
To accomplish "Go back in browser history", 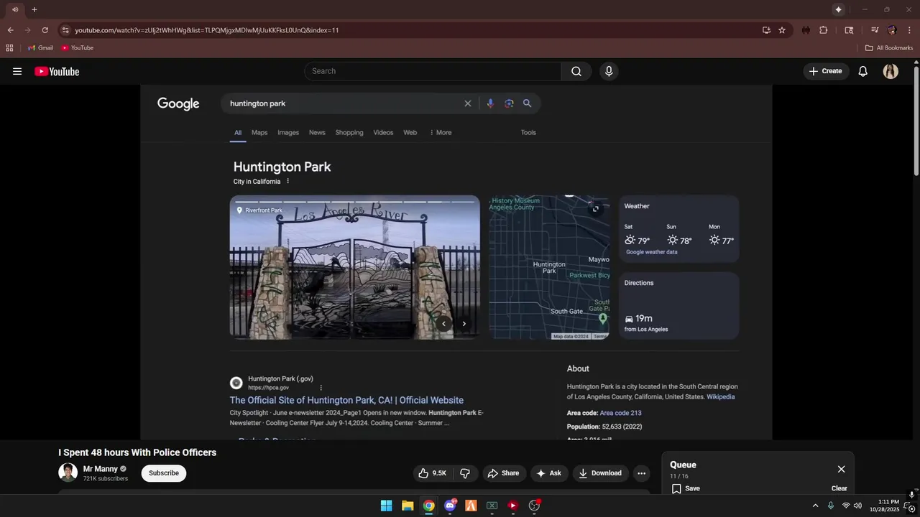I will (10, 30).
